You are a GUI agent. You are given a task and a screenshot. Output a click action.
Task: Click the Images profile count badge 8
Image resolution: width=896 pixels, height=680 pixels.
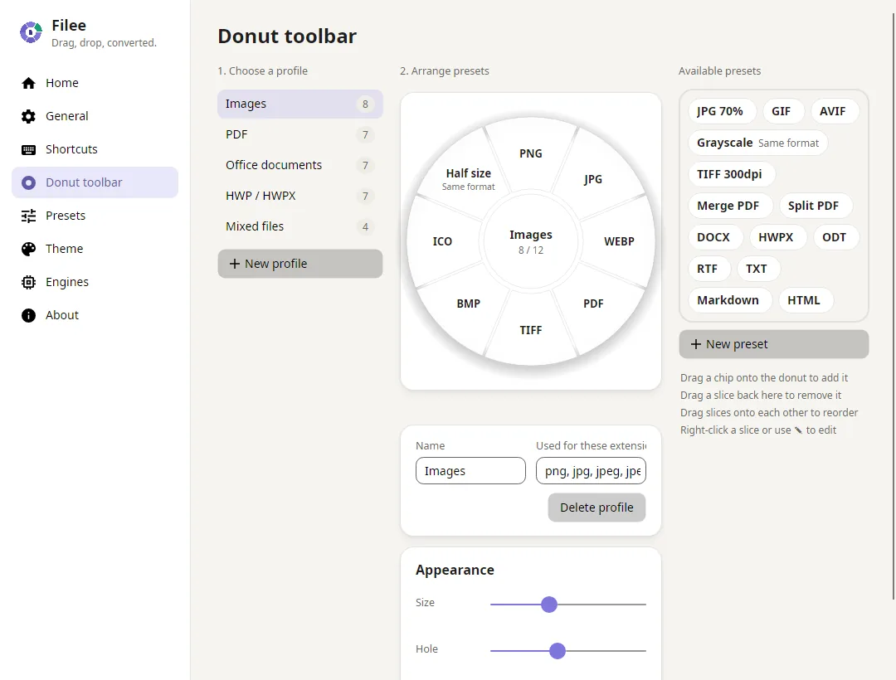pos(365,104)
